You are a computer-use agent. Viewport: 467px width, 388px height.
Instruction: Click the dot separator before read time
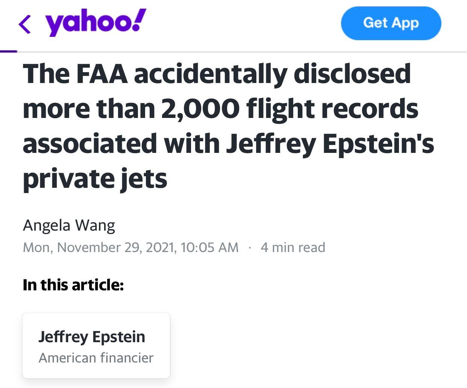pos(249,248)
